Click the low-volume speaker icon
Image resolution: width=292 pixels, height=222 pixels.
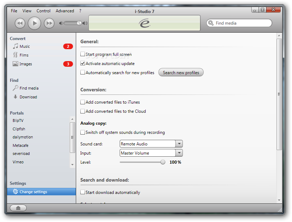click(x=61, y=23)
